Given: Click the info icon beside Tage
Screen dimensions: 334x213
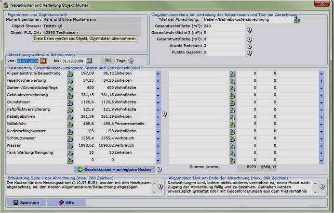Looking at the screenshot, I should click(131, 61).
